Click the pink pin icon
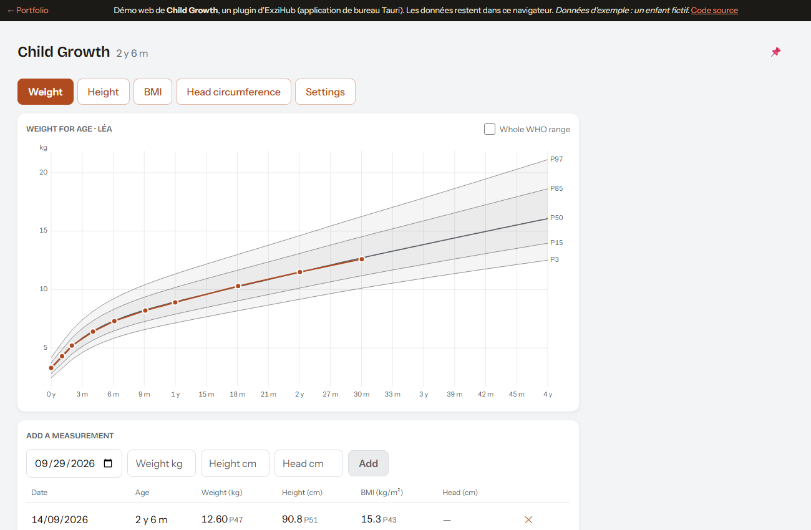The image size is (811, 530). pyautogui.click(x=775, y=52)
